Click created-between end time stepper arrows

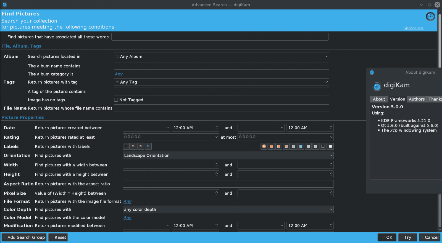pyautogui.click(x=331, y=128)
